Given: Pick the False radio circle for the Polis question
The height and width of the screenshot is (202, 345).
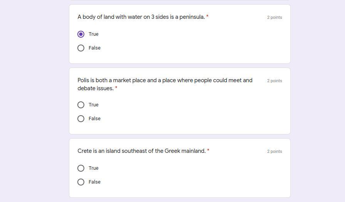Looking at the screenshot, I should click(x=81, y=119).
